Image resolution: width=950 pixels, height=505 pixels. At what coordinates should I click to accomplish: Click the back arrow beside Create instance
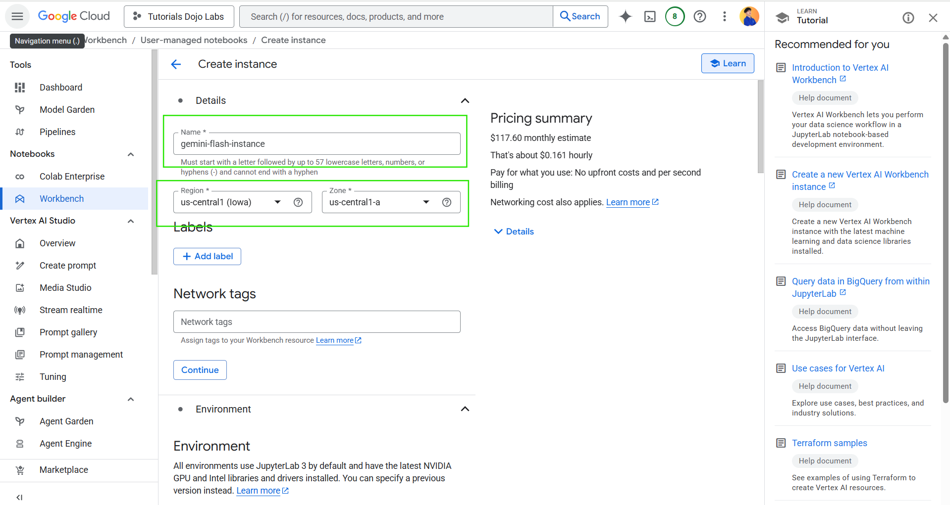tap(176, 64)
